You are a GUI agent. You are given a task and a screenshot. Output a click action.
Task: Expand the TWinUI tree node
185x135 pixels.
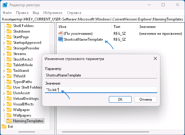(4, 77)
